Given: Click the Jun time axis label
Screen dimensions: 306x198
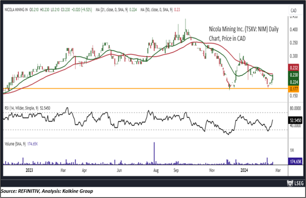Looking at the screenshot, I should (x=119, y=170).
